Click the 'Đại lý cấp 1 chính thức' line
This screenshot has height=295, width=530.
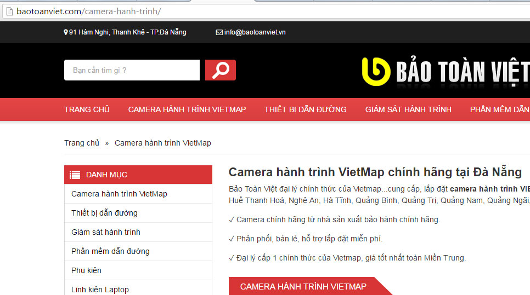(347, 258)
